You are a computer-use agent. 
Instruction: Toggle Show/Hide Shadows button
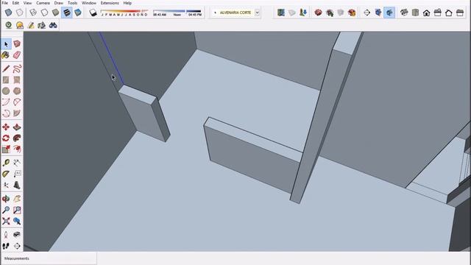(x=93, y=13)
